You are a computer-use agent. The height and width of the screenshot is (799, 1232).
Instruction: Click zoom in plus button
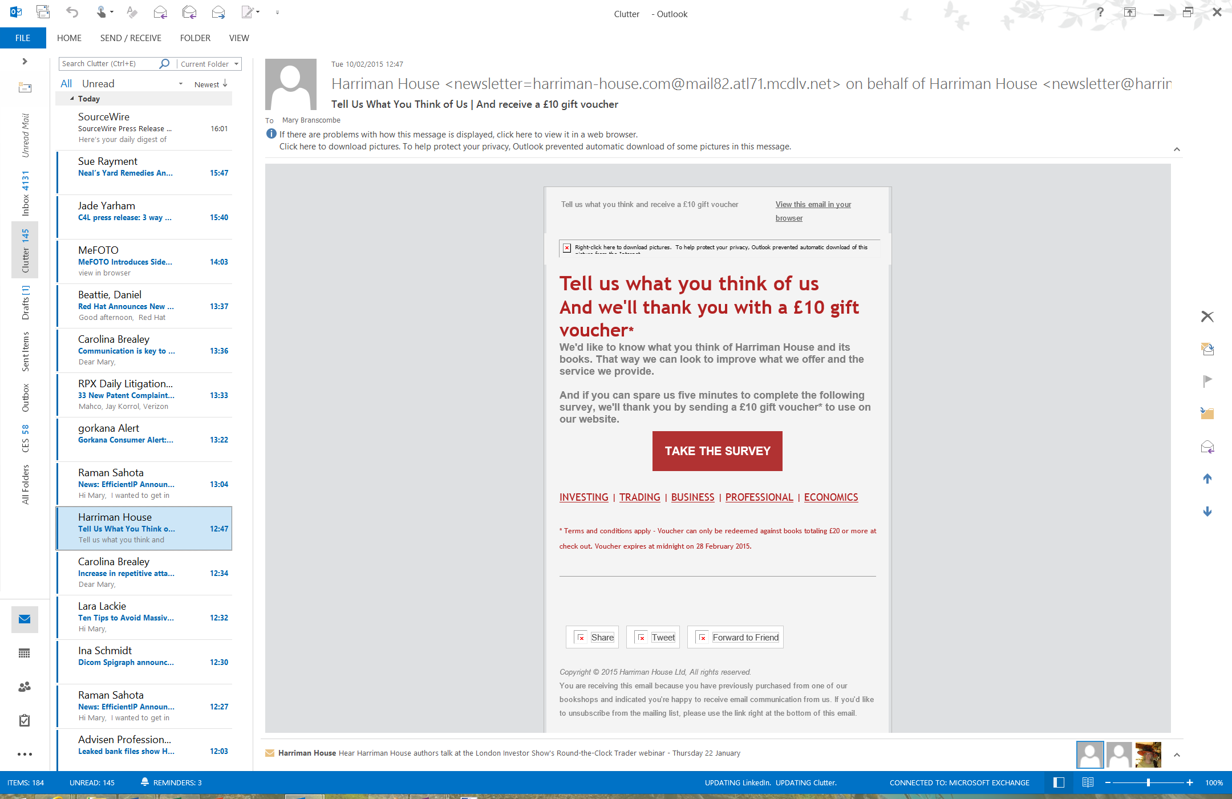tap(1190, 782)
